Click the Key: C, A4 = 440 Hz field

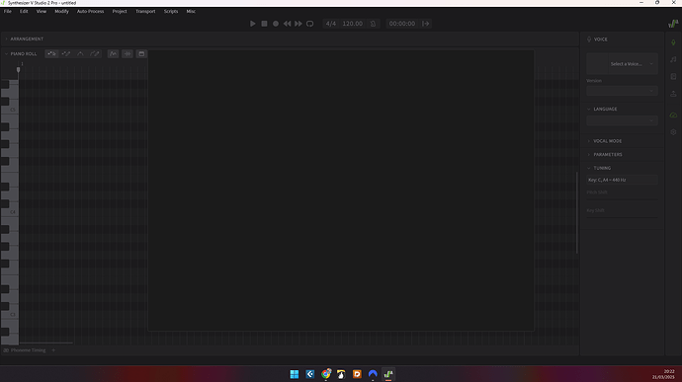pyautogui.click(x=622, y=180)
